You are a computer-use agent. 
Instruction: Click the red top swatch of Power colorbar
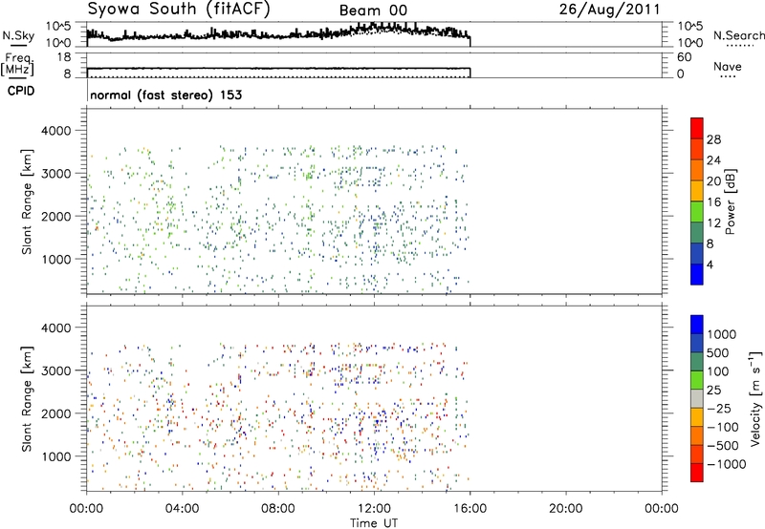click(697, 128)
